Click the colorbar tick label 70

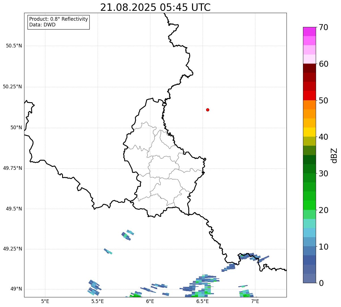[323, 27]
